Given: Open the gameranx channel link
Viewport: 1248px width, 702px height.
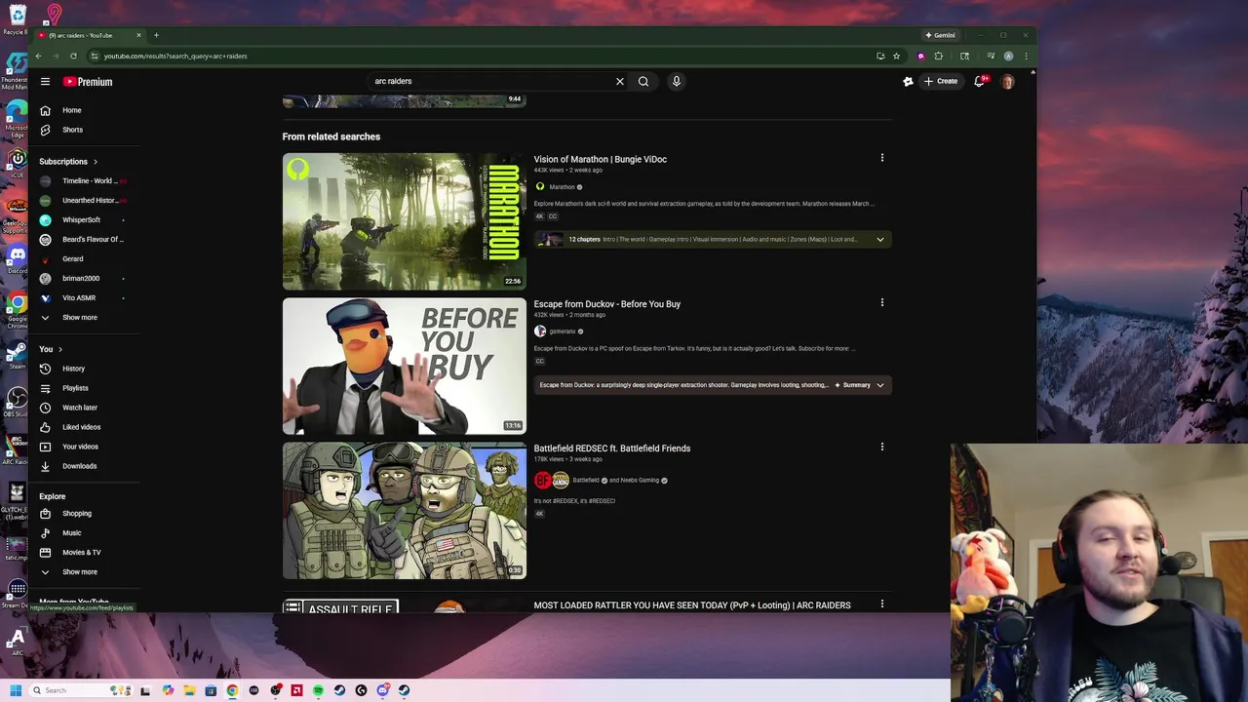Looking at the screenshot, I should coord(562,331).
